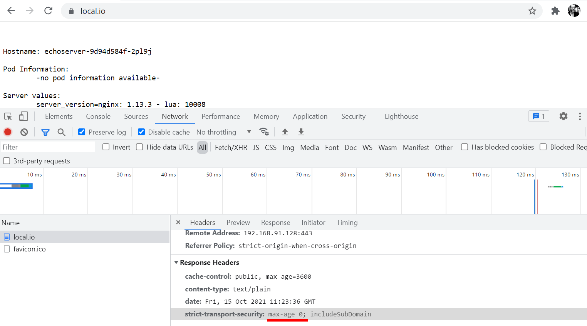The width and height of the screenshot is (587, 326).
Task: Bookmark this page with the star
Action: (x=532, y=11)
